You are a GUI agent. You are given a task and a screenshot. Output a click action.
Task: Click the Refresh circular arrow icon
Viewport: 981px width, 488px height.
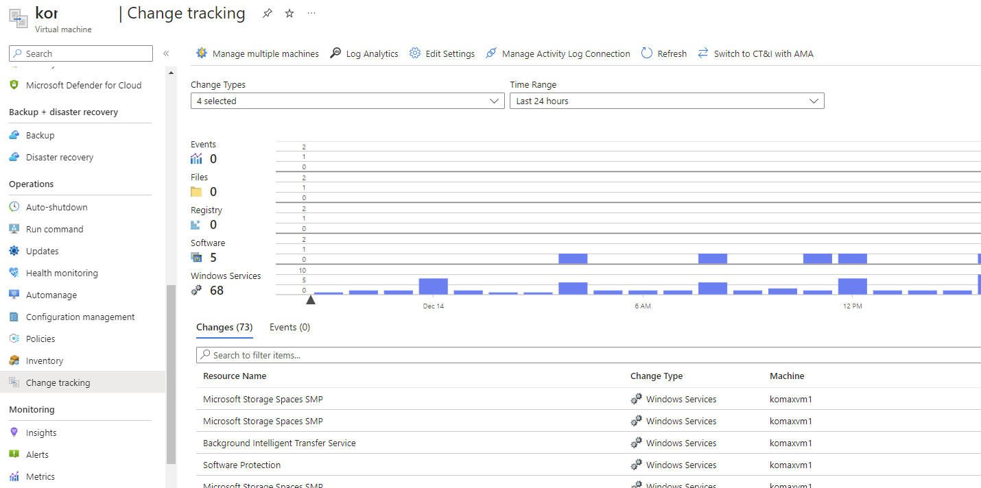click(x=647, y=53)
